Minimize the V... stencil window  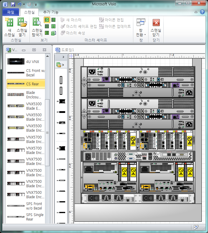click(24, 50)
